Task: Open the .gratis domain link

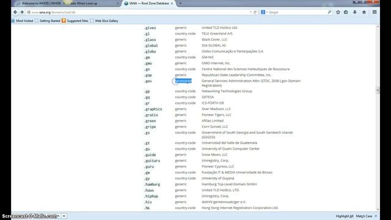Action: (151, 115)
